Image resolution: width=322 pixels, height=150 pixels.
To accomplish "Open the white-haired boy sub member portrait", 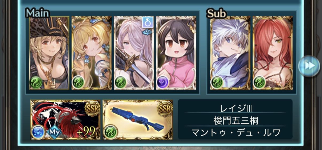I will 230,53.
